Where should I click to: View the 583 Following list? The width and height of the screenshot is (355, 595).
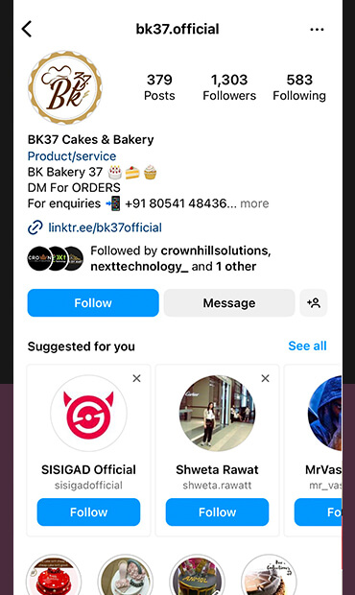coord(299,87)
